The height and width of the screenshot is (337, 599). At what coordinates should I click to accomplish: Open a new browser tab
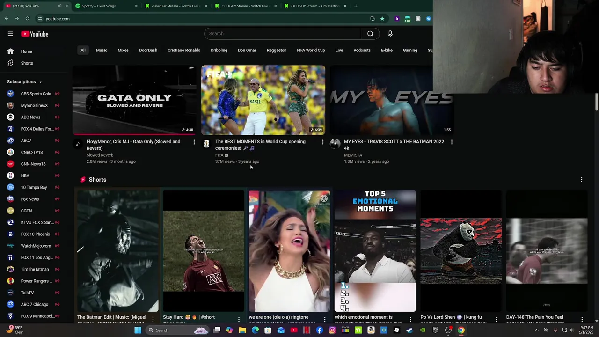coord(356,6)
